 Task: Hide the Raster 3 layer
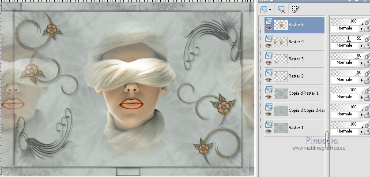point(268,62)
